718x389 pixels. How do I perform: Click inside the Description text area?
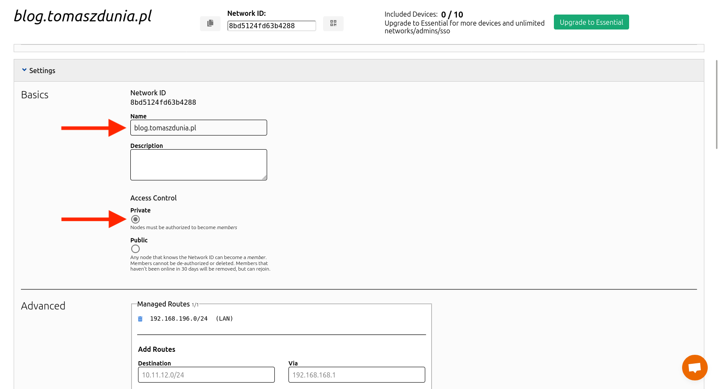tap(198, 165)
